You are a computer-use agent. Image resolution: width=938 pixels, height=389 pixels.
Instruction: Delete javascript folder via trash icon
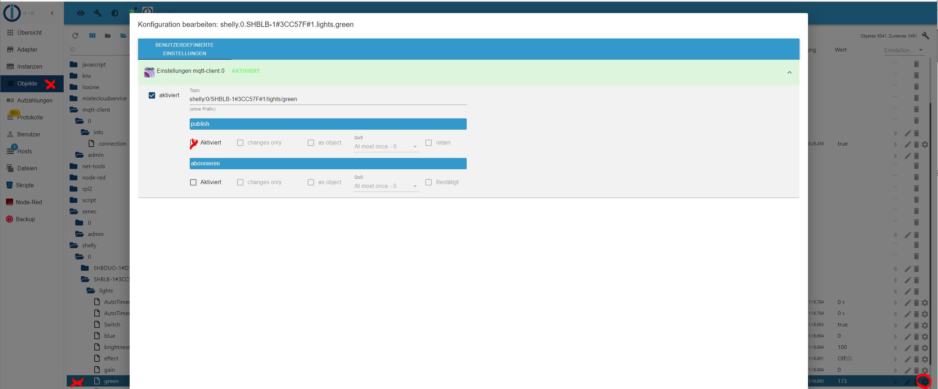(916, 64)
